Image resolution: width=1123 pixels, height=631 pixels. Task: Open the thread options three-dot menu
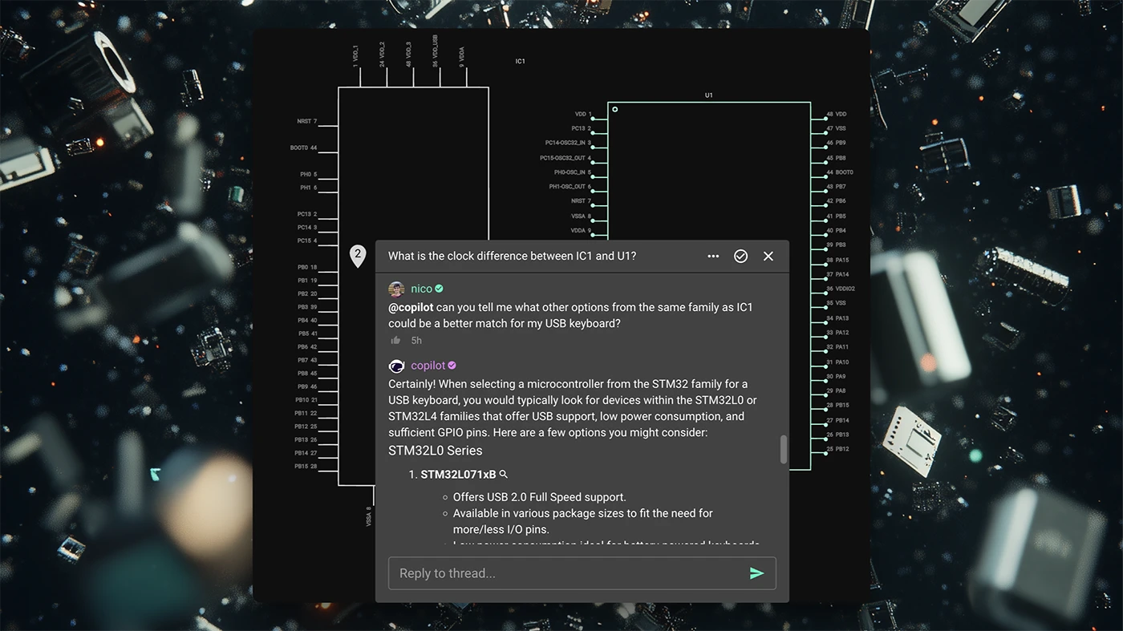[713, 256]
